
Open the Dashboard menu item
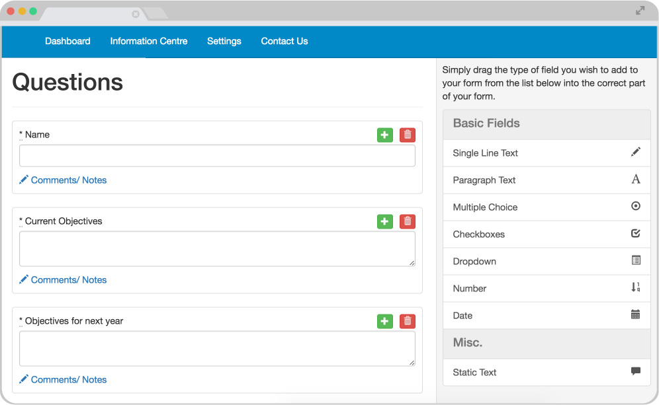pos(67,41)
